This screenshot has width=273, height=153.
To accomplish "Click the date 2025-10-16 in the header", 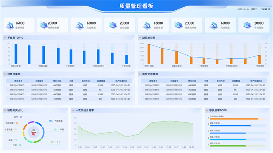I will (x=243, y=9).
